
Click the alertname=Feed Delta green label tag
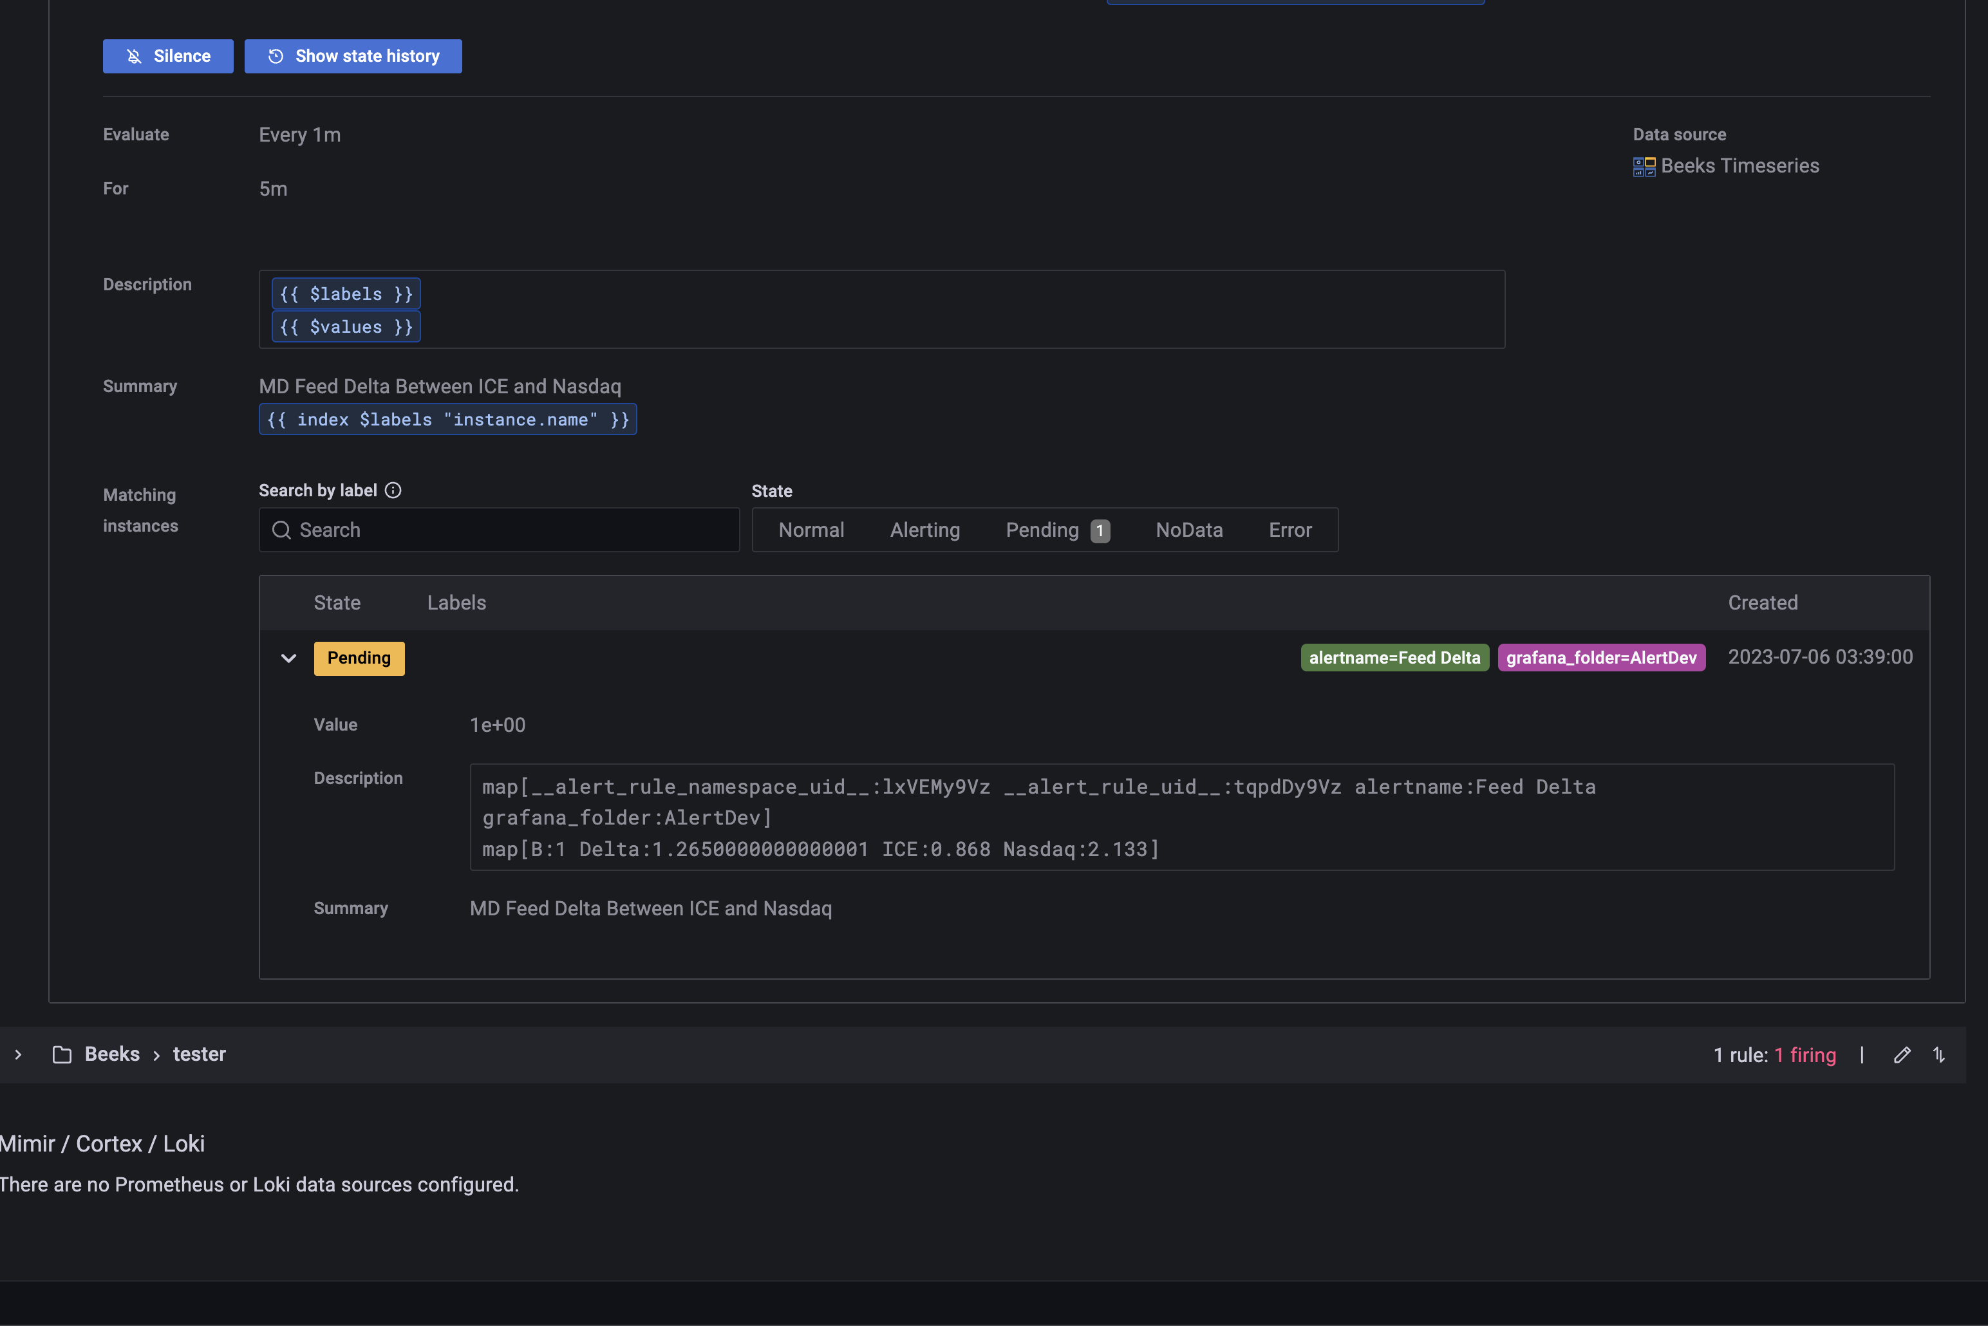point(1394,658)
